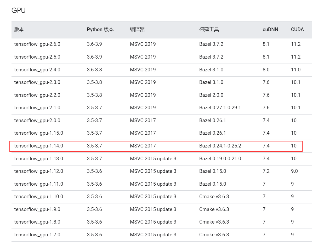Select the tensorflow_gpu-1.13.0 cell
The width and height of the screenshot is (312, 245).
[39, 158]
